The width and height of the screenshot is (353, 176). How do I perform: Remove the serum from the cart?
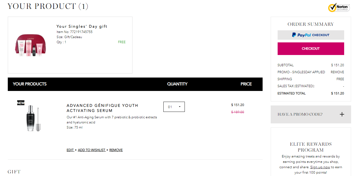point(116,150)
